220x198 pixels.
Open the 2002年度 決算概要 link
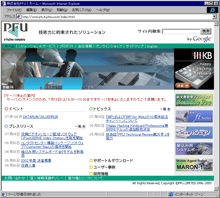click(x=36, y=161)
